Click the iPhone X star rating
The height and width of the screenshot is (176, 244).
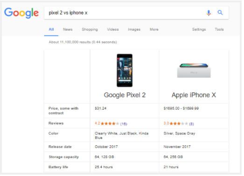point(179,124)
